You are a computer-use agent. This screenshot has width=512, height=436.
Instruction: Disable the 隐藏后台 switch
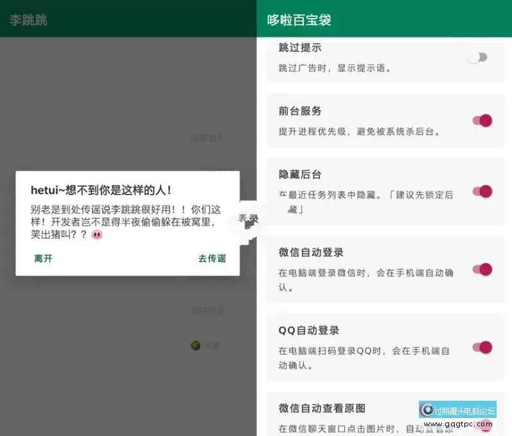(x=482, y=191)
